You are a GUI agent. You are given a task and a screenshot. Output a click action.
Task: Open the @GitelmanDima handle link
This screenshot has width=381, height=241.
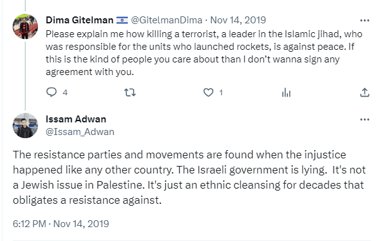tap(166, 20)
